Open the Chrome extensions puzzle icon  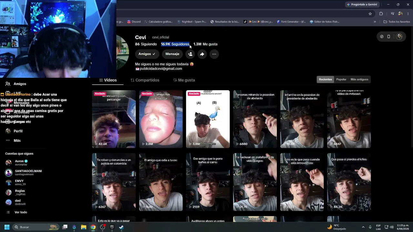click(x=381, y=14)
